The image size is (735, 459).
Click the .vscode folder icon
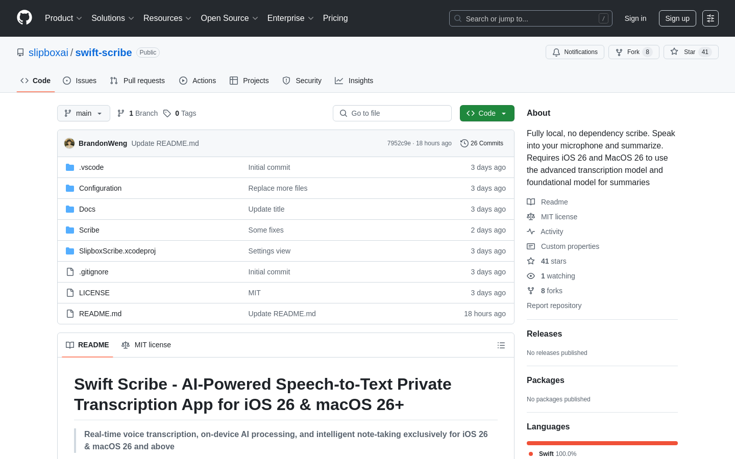point(70,167)
